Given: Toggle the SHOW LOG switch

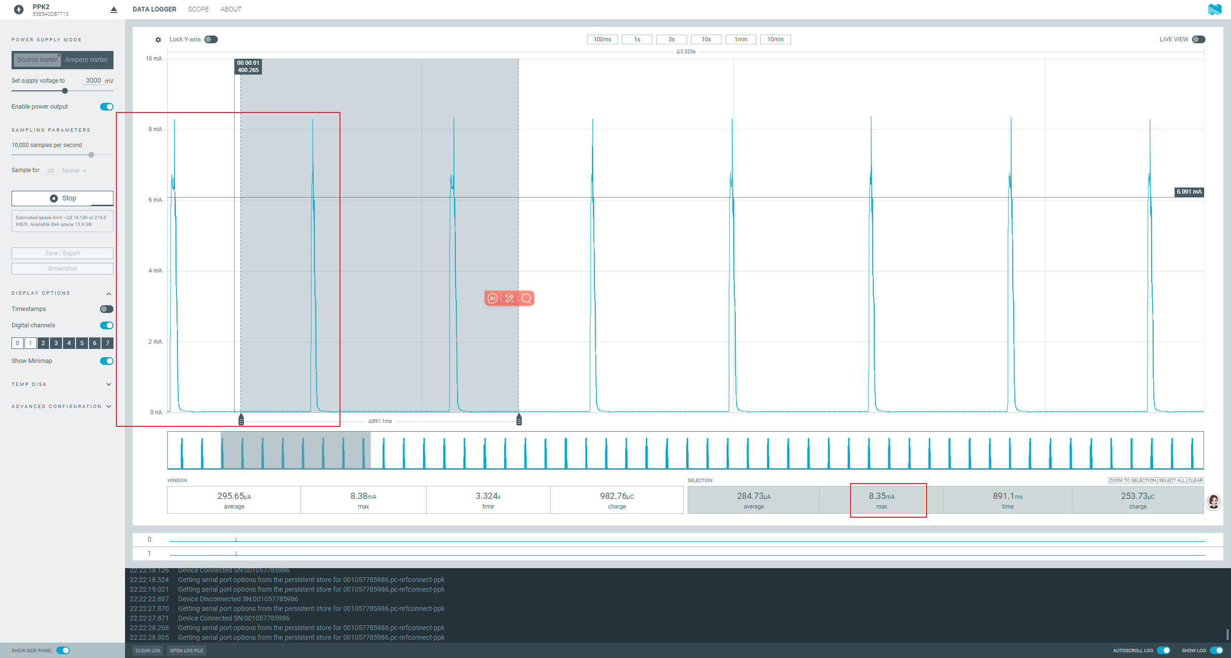Looking at the screenshot, I should point(1217,650).
